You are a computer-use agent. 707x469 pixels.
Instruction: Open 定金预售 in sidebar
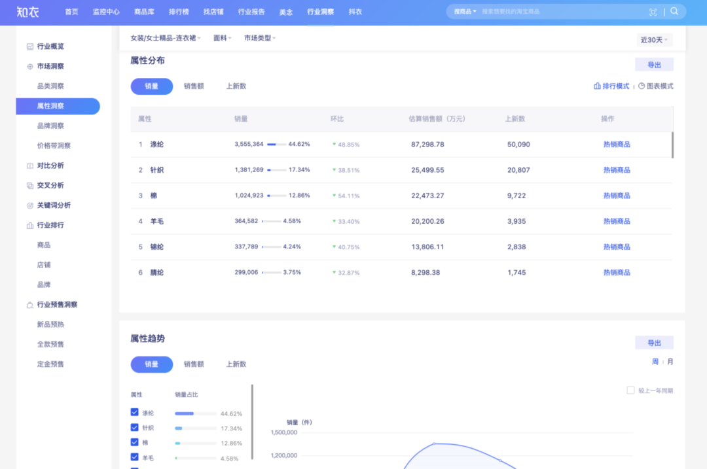(50, 364)
